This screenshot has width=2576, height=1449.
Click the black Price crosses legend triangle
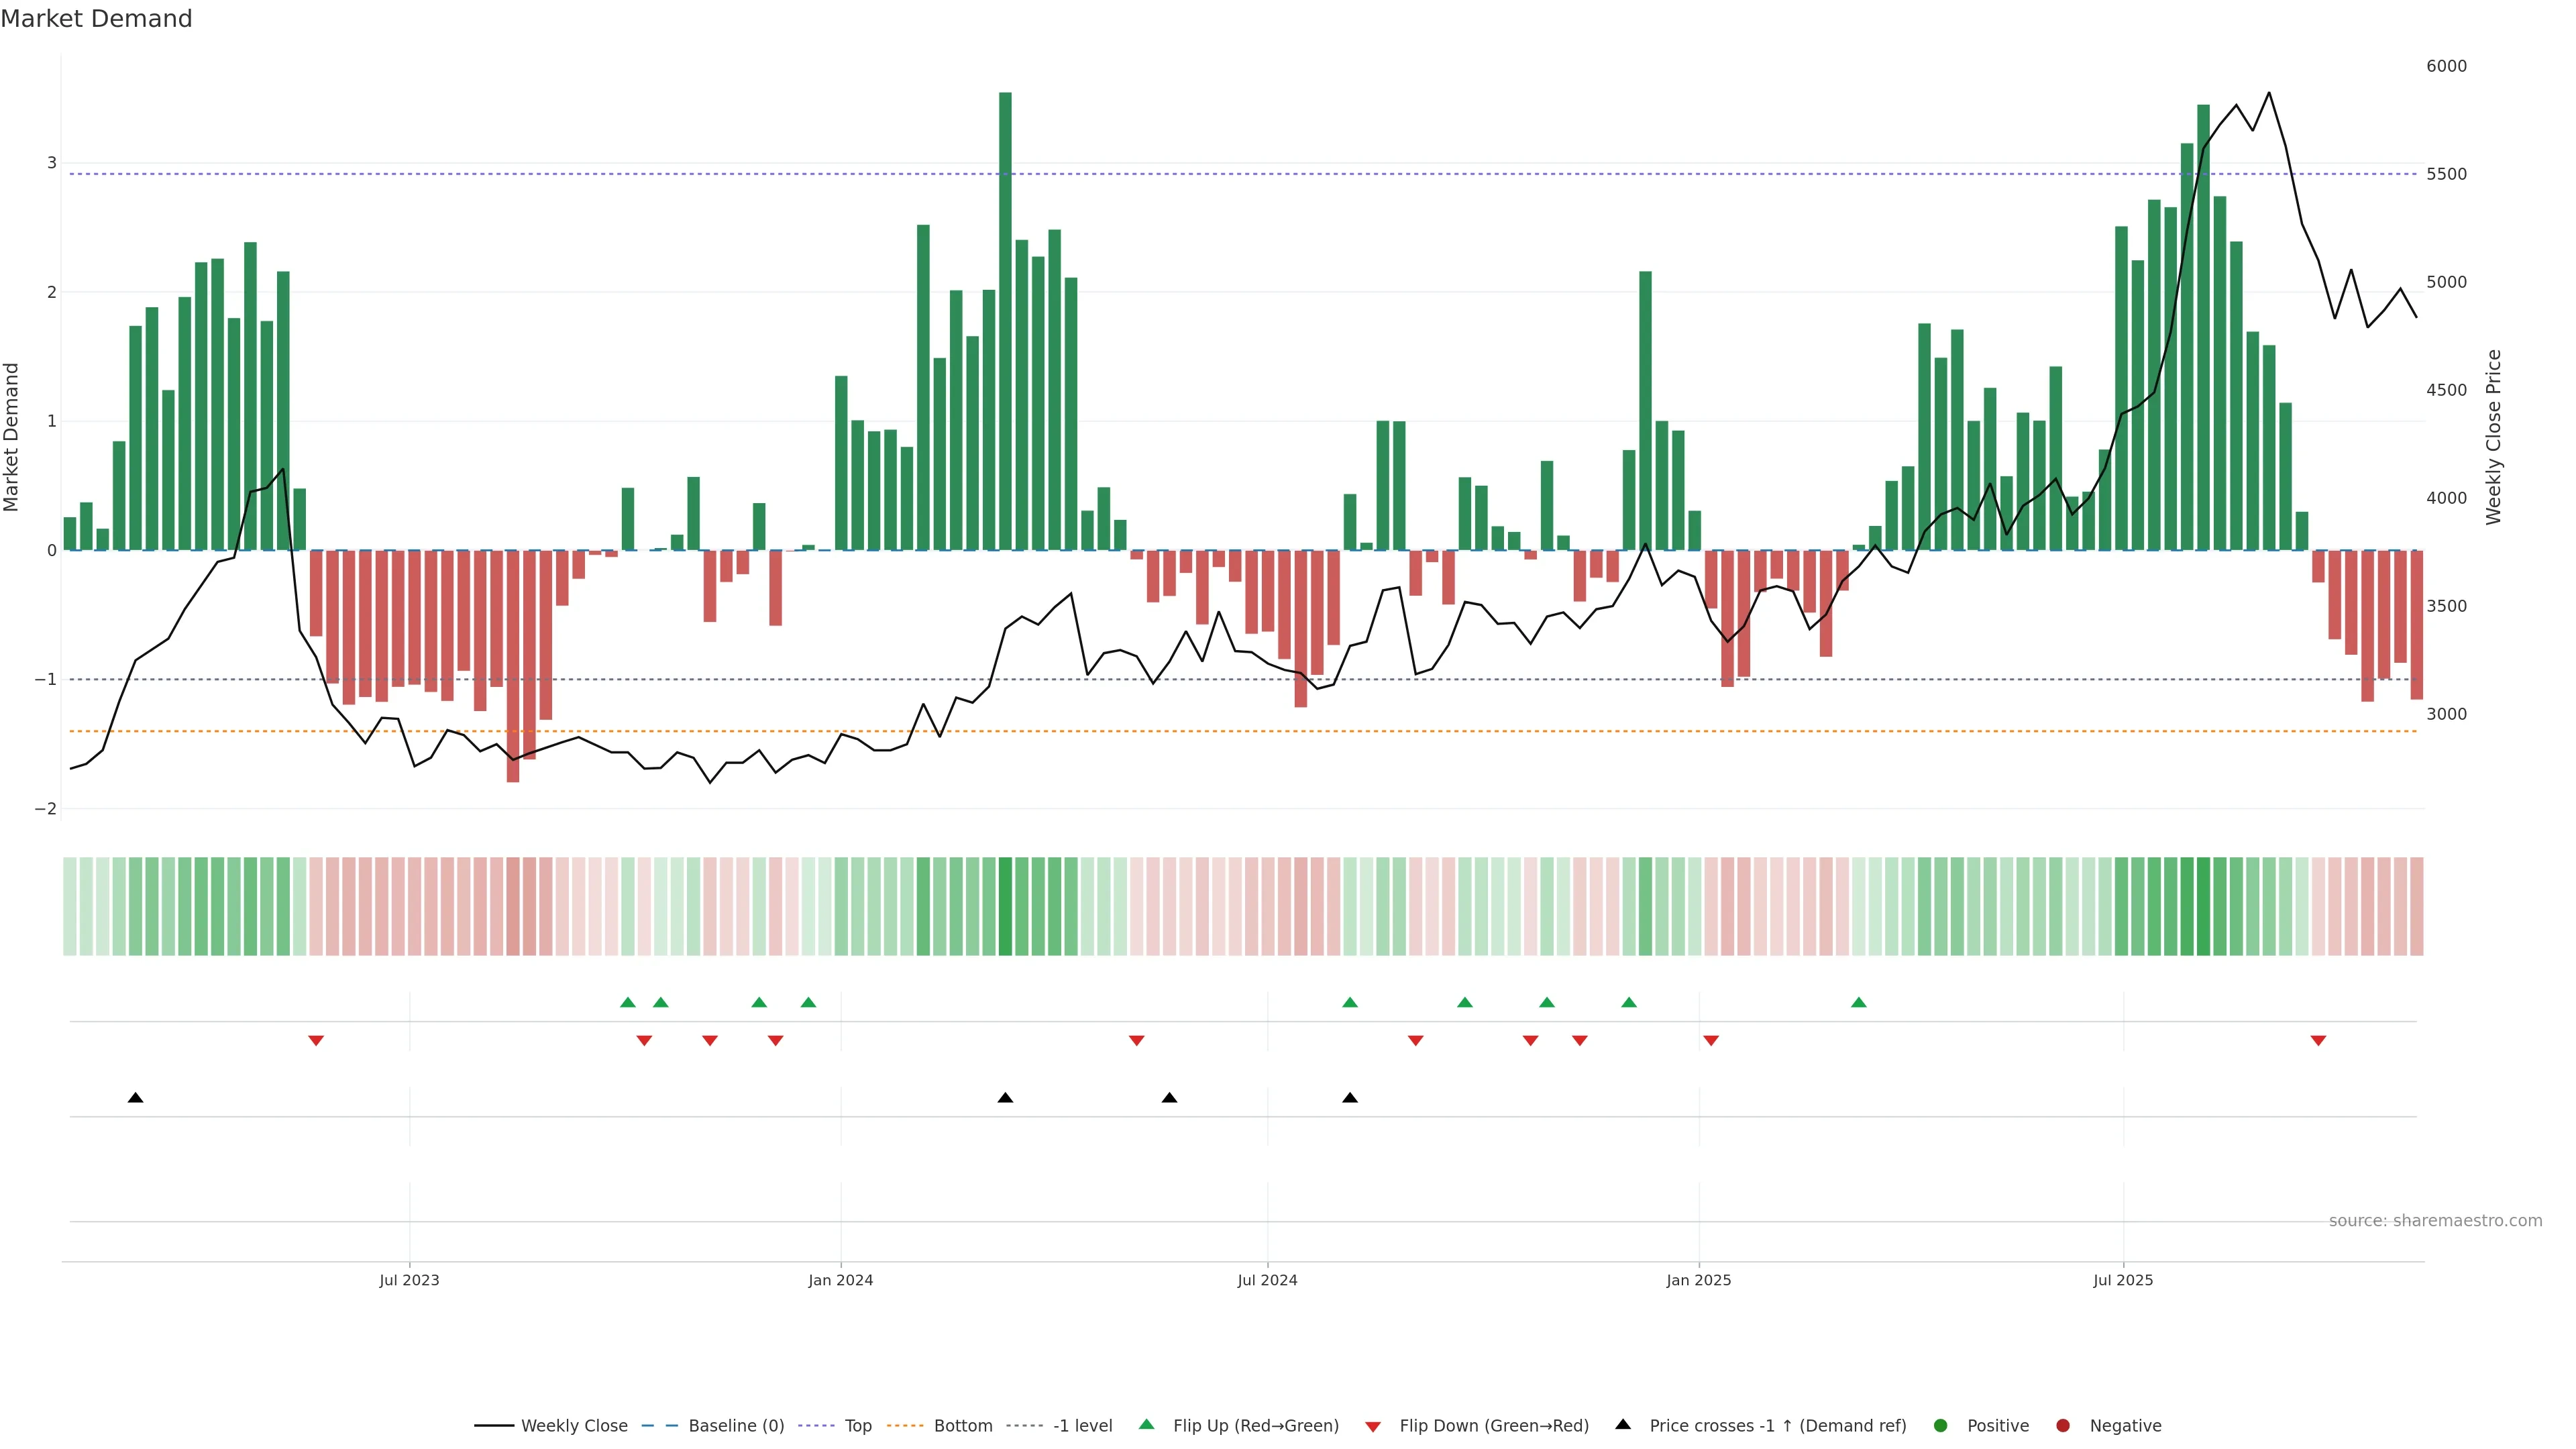(1623, 1424)
